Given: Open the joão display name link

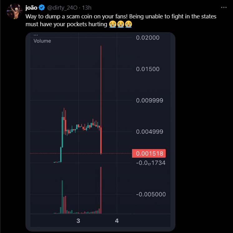Looking at the screenshot, I should pyautogui.click(x=31, y=8).
